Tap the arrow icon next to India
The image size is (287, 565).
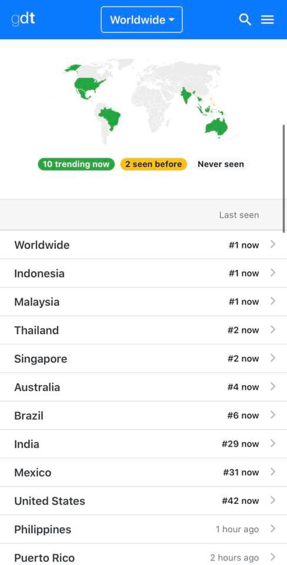point(273,444)
